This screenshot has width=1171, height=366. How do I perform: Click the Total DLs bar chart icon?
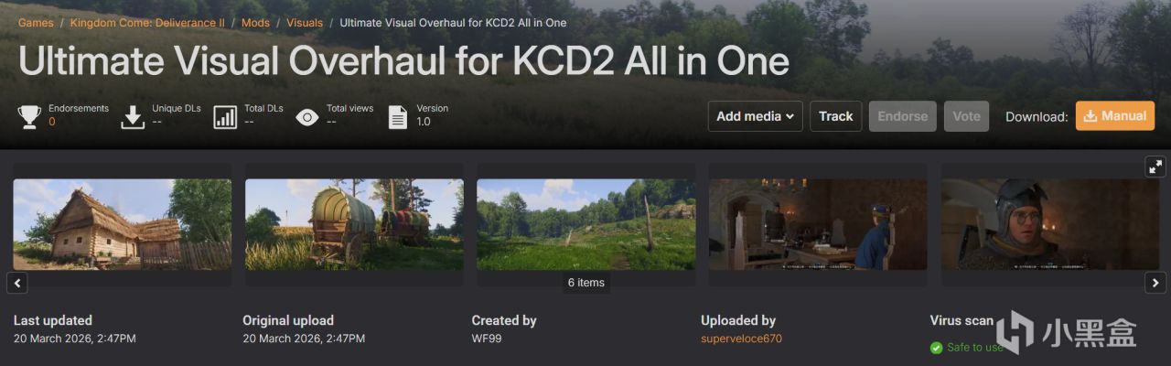[x=225, y=116]
